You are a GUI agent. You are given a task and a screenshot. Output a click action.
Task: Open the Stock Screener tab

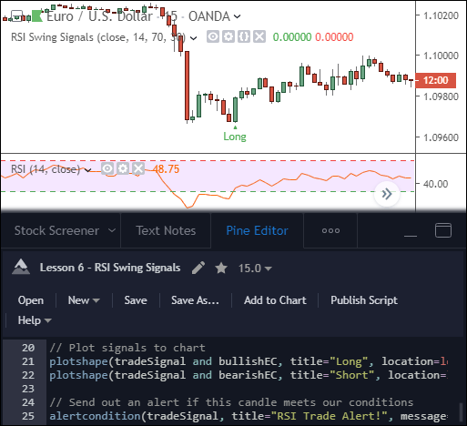[56, 230]
